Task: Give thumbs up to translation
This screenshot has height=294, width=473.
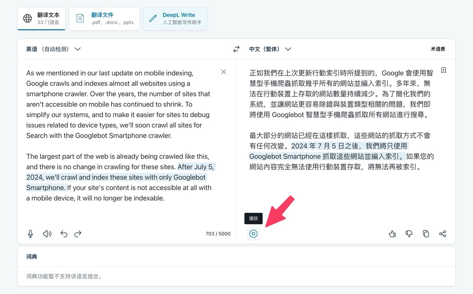Action: pos(392,234)
